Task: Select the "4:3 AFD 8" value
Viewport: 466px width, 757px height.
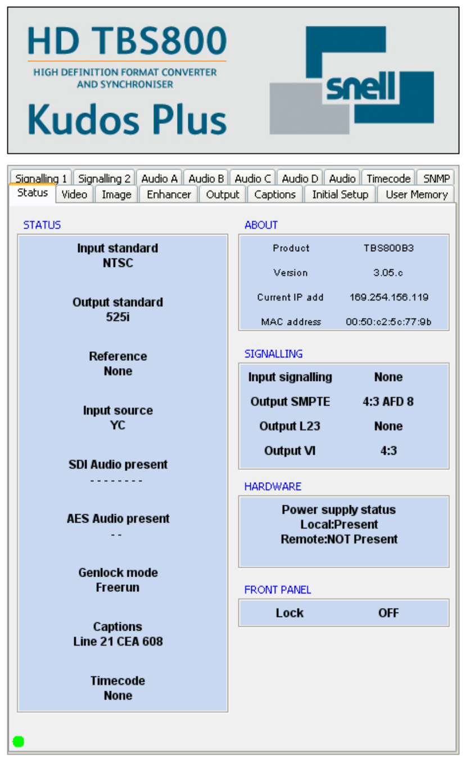Action: pos(388,402)
